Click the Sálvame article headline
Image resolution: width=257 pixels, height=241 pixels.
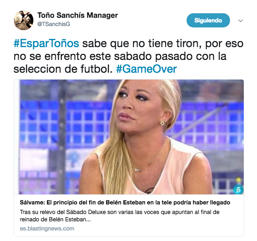click(x=125, y=203)
